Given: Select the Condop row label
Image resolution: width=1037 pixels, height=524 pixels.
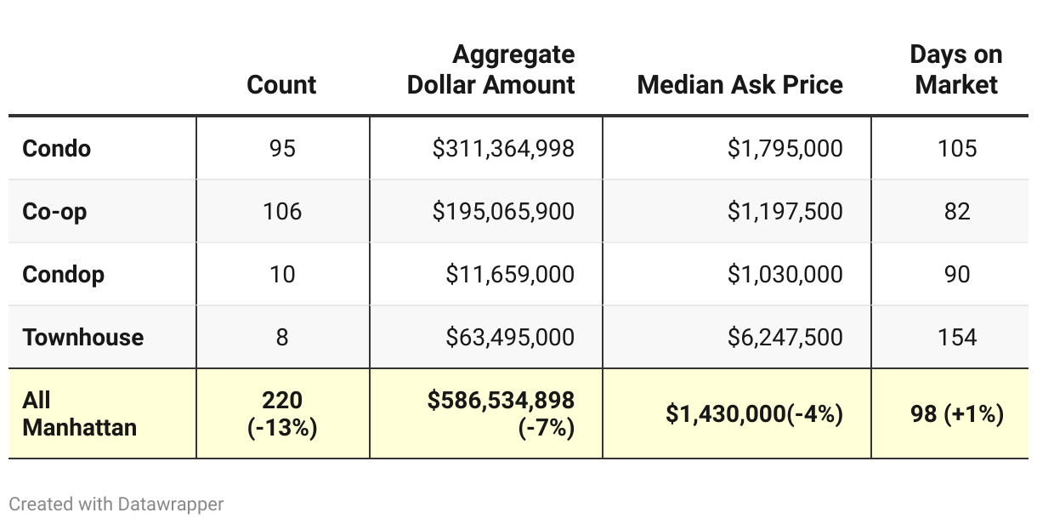Looking at the screenshot, I should pos(64,274).
